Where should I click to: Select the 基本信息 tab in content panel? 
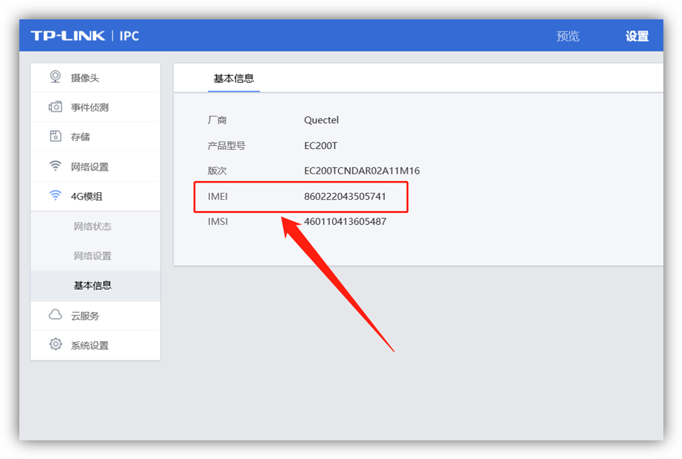[234, 78]
